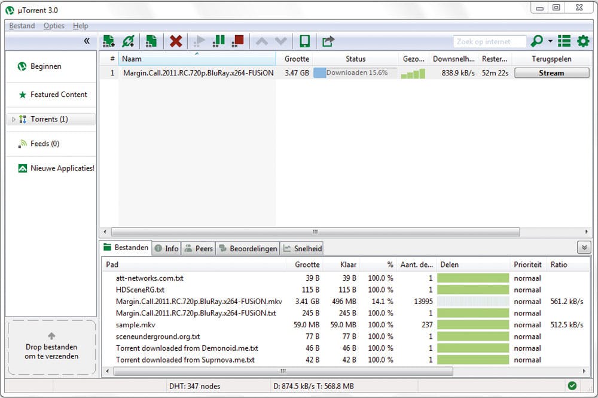The image size is (598, 398).
Task: Select Margin.Call...FUSiON.txt file row
Action: [196, 313]
